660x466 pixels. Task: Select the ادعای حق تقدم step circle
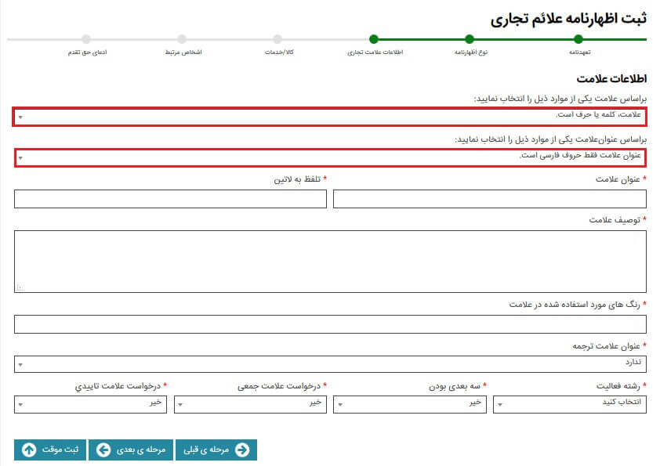click(x=86, y=39)
